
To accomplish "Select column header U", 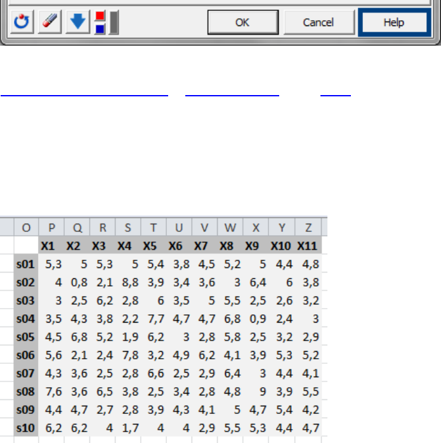I will click(179, 228).
